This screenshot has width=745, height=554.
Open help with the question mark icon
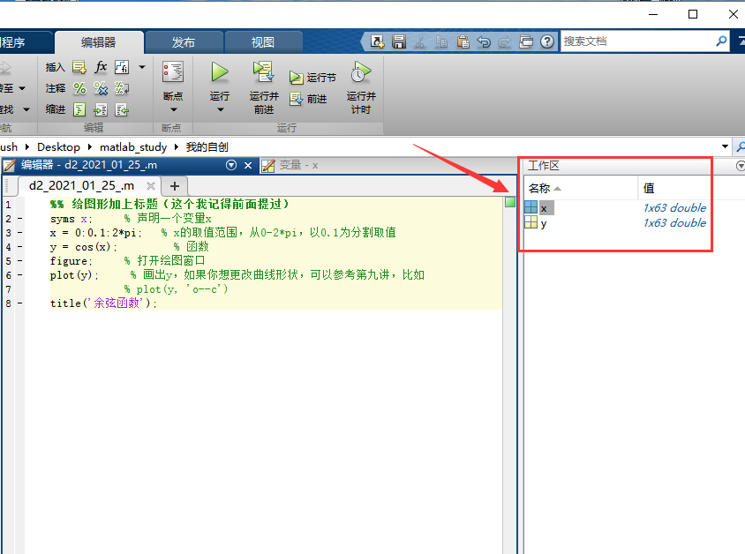coord(547,41)
